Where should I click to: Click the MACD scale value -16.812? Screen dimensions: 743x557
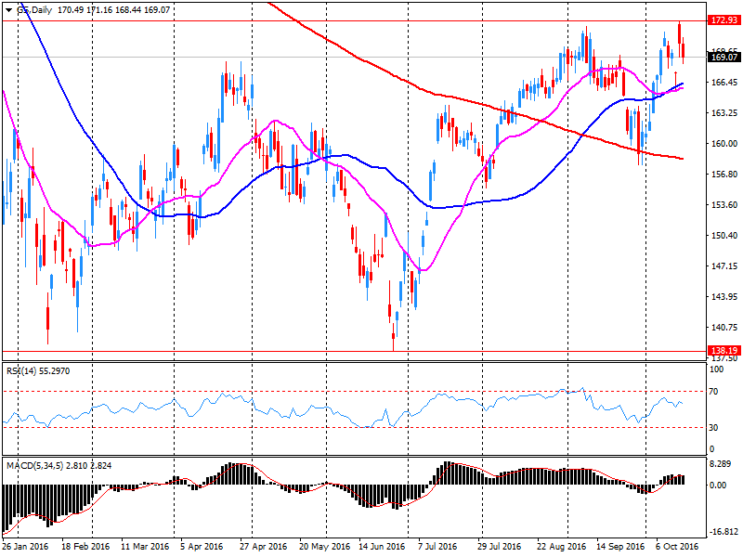[x=723, y=531]
